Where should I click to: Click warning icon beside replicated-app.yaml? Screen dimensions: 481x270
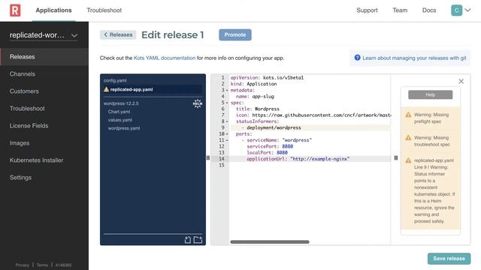pyautogui.click(x=106, y=89)
